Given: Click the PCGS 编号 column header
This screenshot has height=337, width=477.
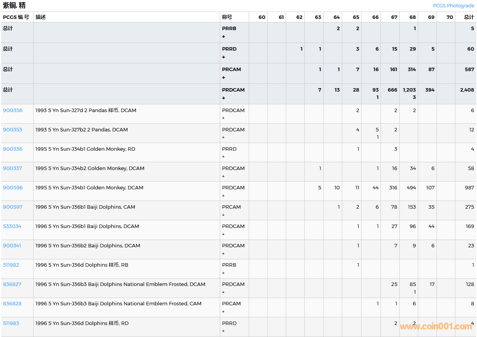Looking at the screenshot, I should point(16,17).
